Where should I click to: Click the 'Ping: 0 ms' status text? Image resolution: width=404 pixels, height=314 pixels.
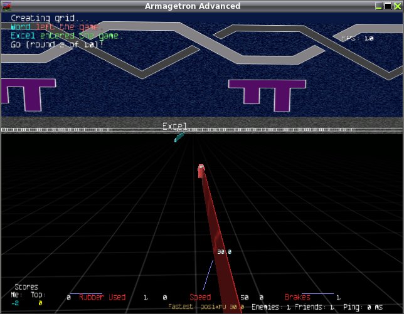(363, 307)
